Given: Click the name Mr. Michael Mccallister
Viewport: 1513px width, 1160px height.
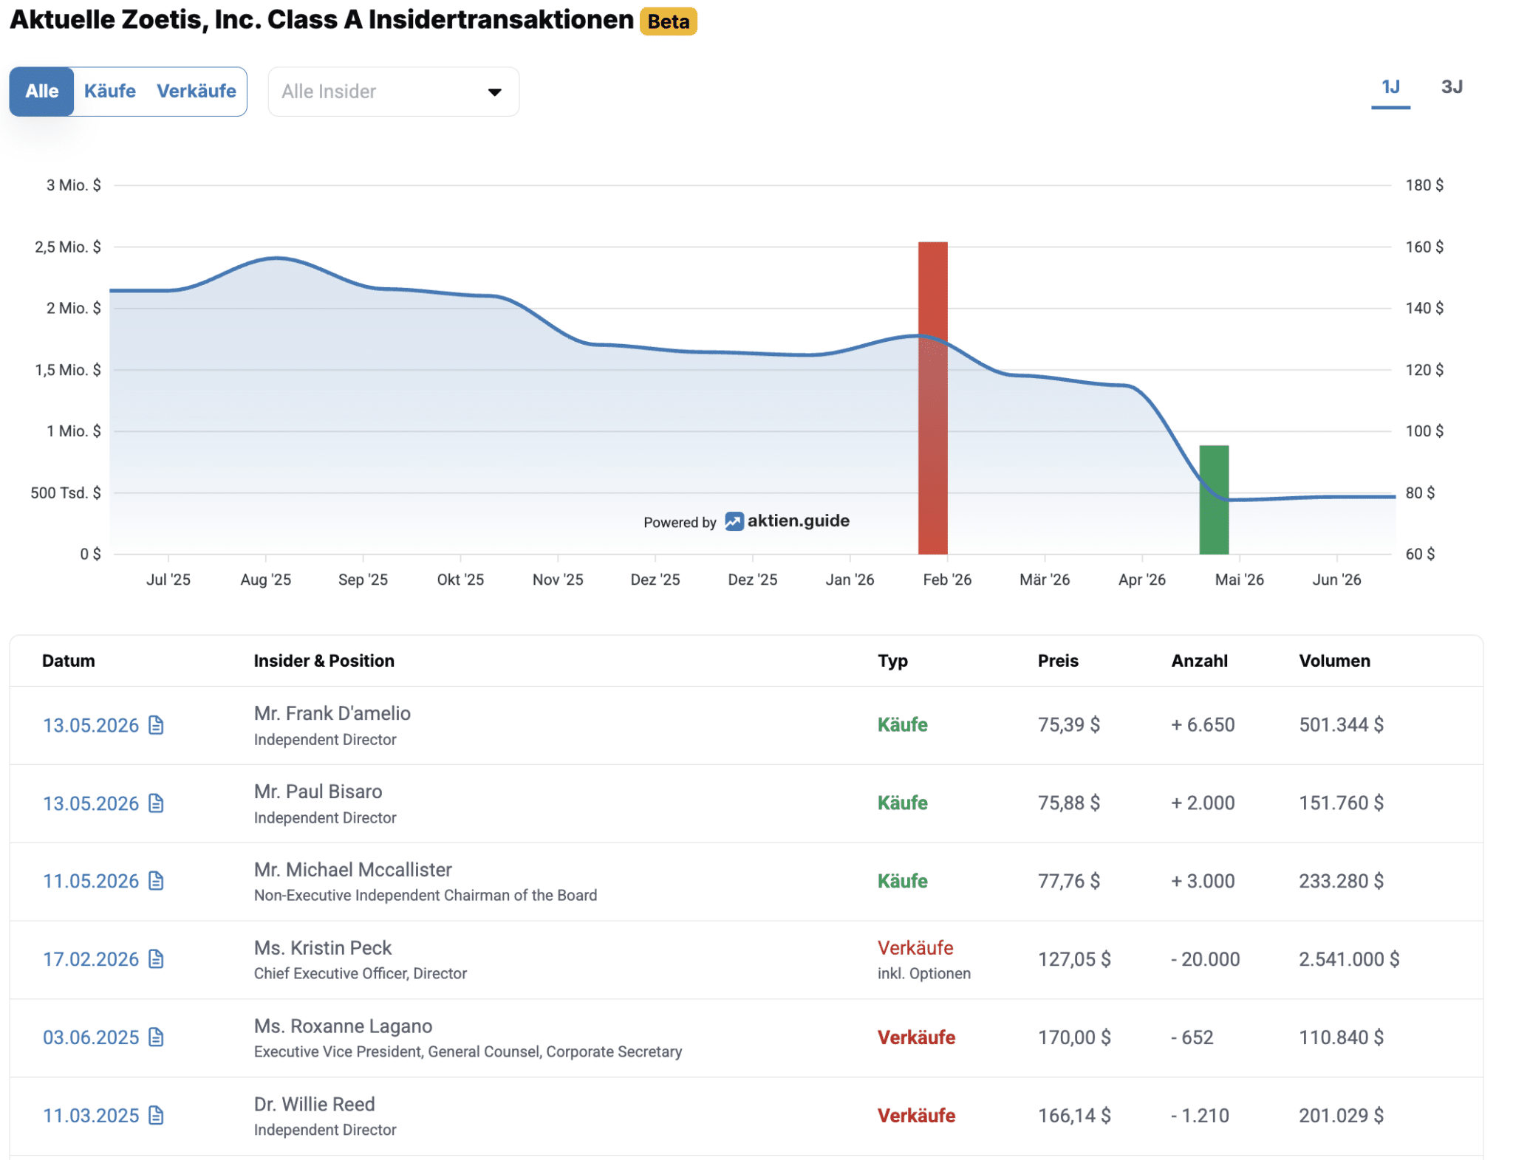Looking at the screenshot, I should pos(352,870).
